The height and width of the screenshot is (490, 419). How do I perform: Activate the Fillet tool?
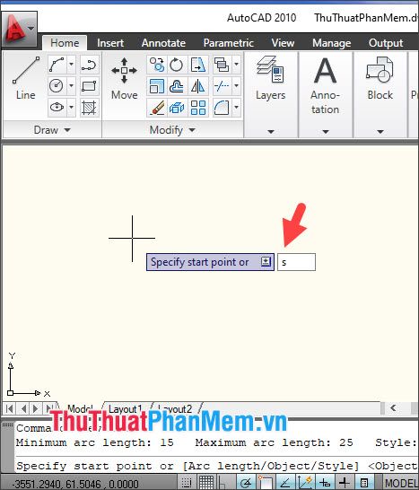tap(222, 107)
